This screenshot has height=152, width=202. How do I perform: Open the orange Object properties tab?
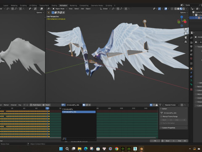pyautogui.click(x=191, y=68)
